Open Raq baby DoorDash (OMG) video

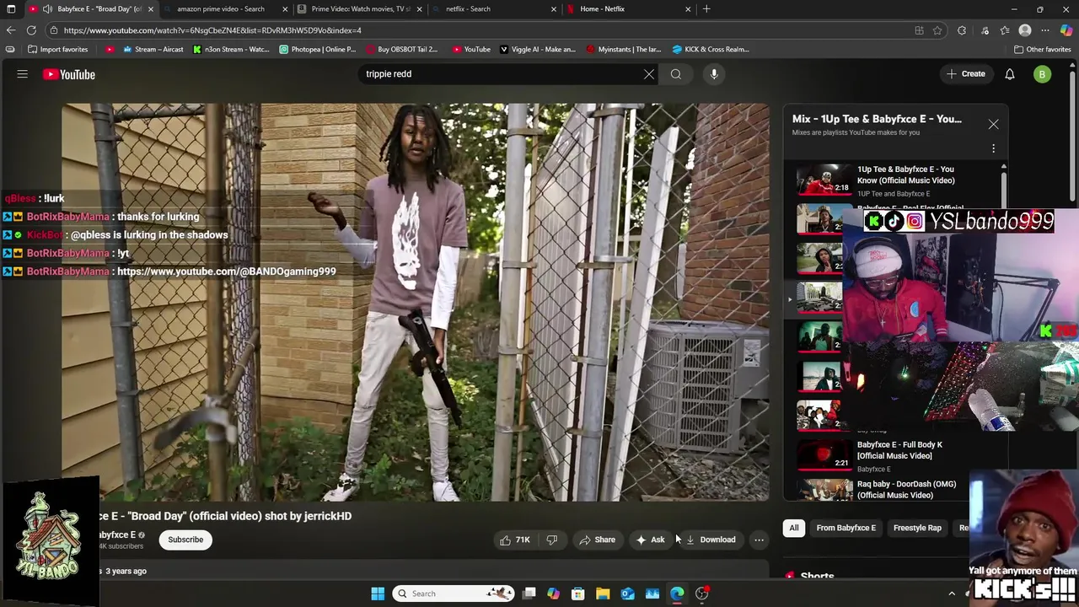[x=906, y=490]
